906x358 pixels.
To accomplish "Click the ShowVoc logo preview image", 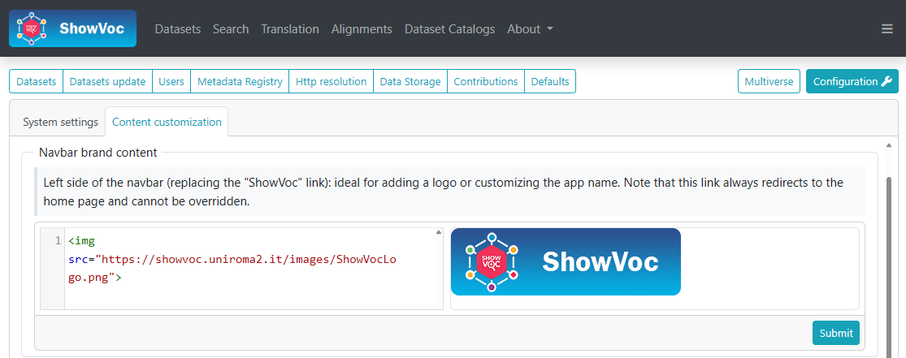I will [566, 261].
